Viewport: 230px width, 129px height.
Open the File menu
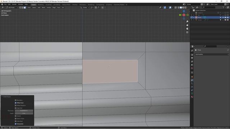tap(5, 4)
